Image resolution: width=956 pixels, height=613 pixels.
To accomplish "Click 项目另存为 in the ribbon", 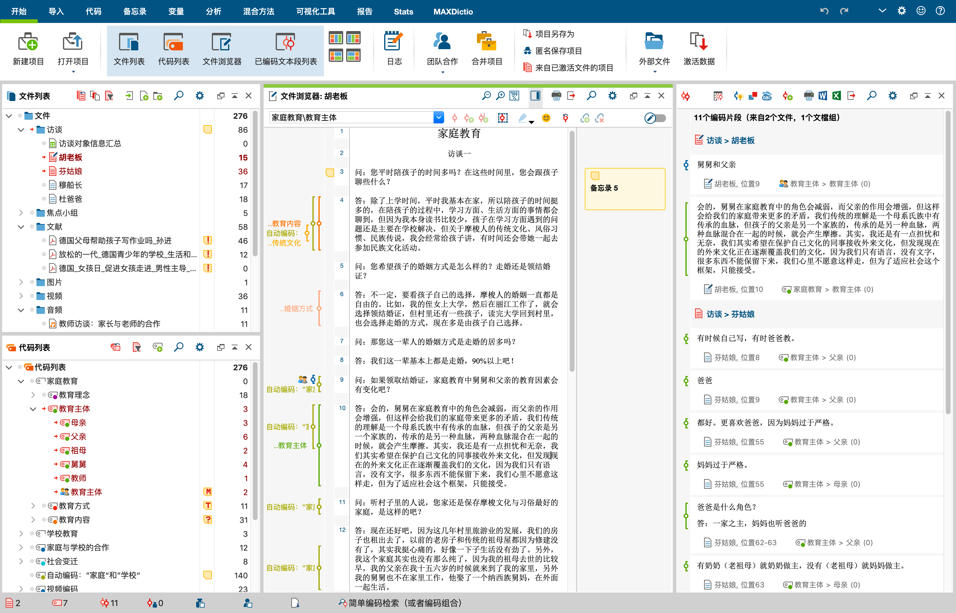I will pyautogui.click(x=549, y=34).
